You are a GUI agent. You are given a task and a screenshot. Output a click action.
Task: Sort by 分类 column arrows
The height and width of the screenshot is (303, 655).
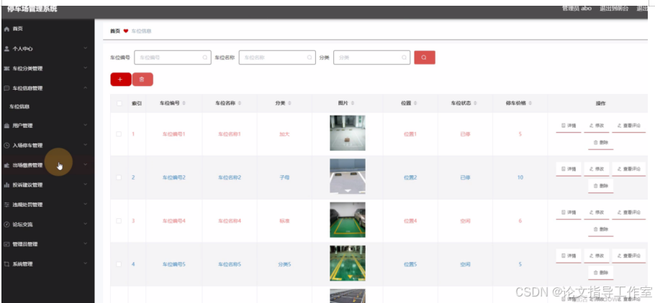coord(290,103)
